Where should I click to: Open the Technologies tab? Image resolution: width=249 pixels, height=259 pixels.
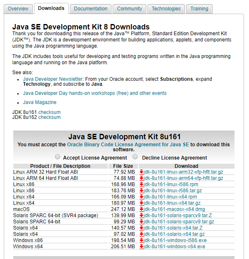(166, 9)
